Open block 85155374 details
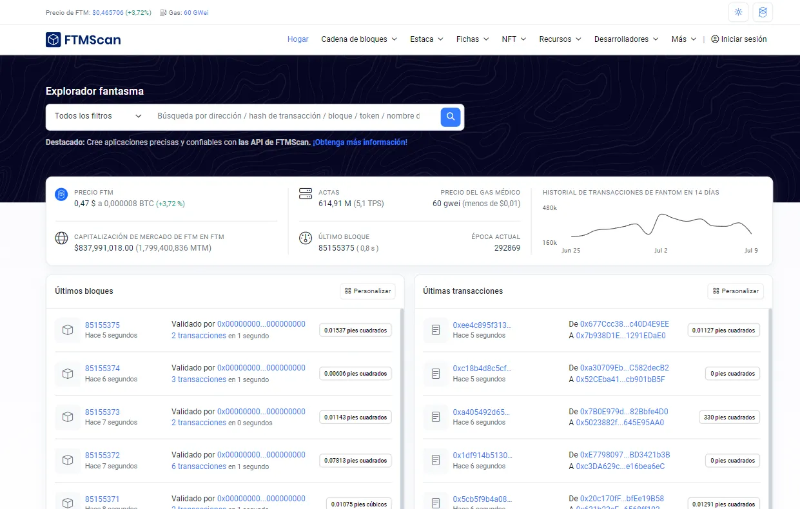Screen dimensions: 800x509 coord(102,368)
